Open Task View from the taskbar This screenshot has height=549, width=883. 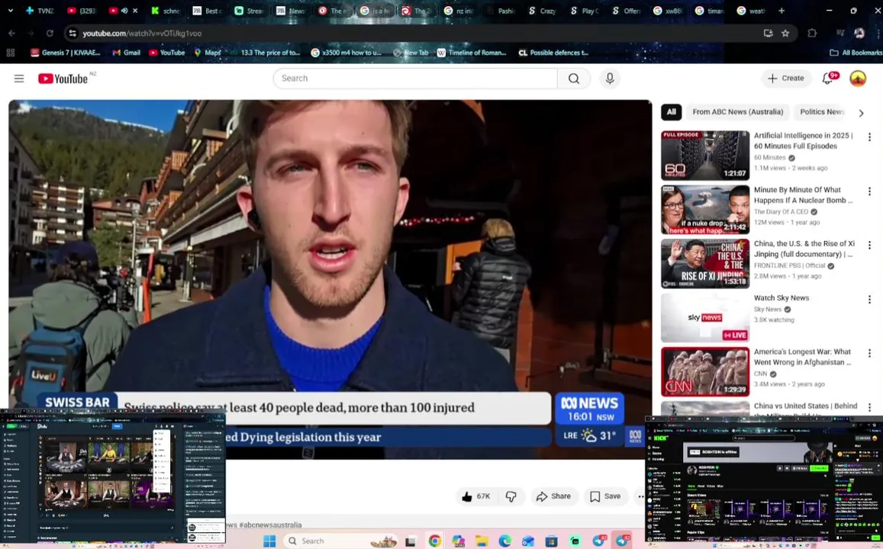(x=411, y=541)
